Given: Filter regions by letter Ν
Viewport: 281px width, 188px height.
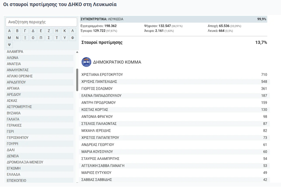Looking at the screenshot, I should click(x=17, y=38).
